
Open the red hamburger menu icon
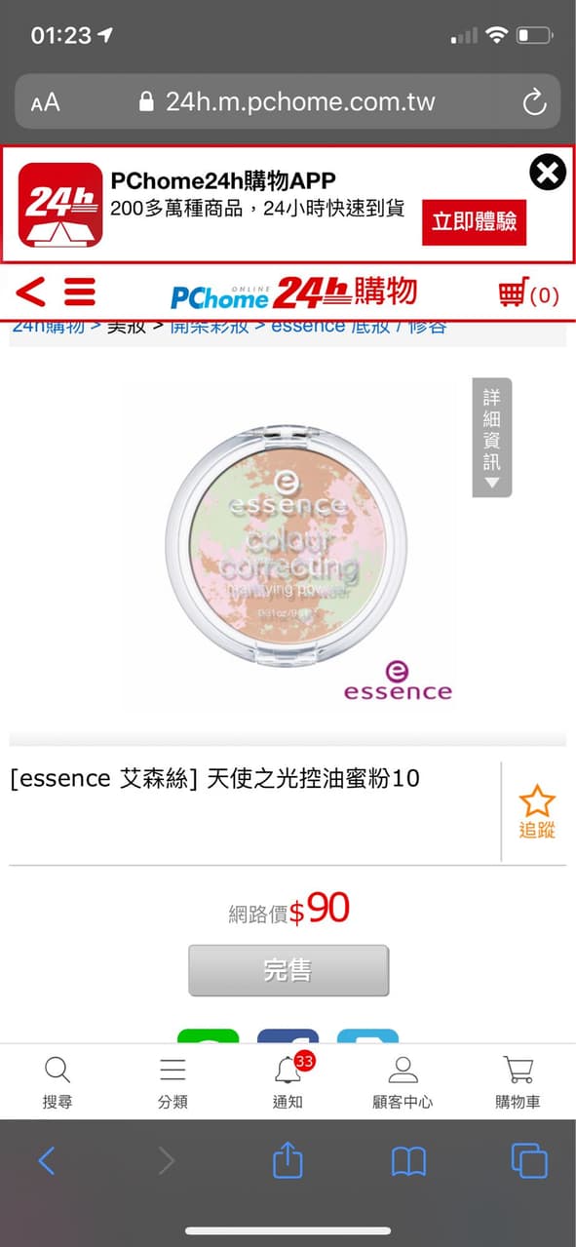(80, 292)
